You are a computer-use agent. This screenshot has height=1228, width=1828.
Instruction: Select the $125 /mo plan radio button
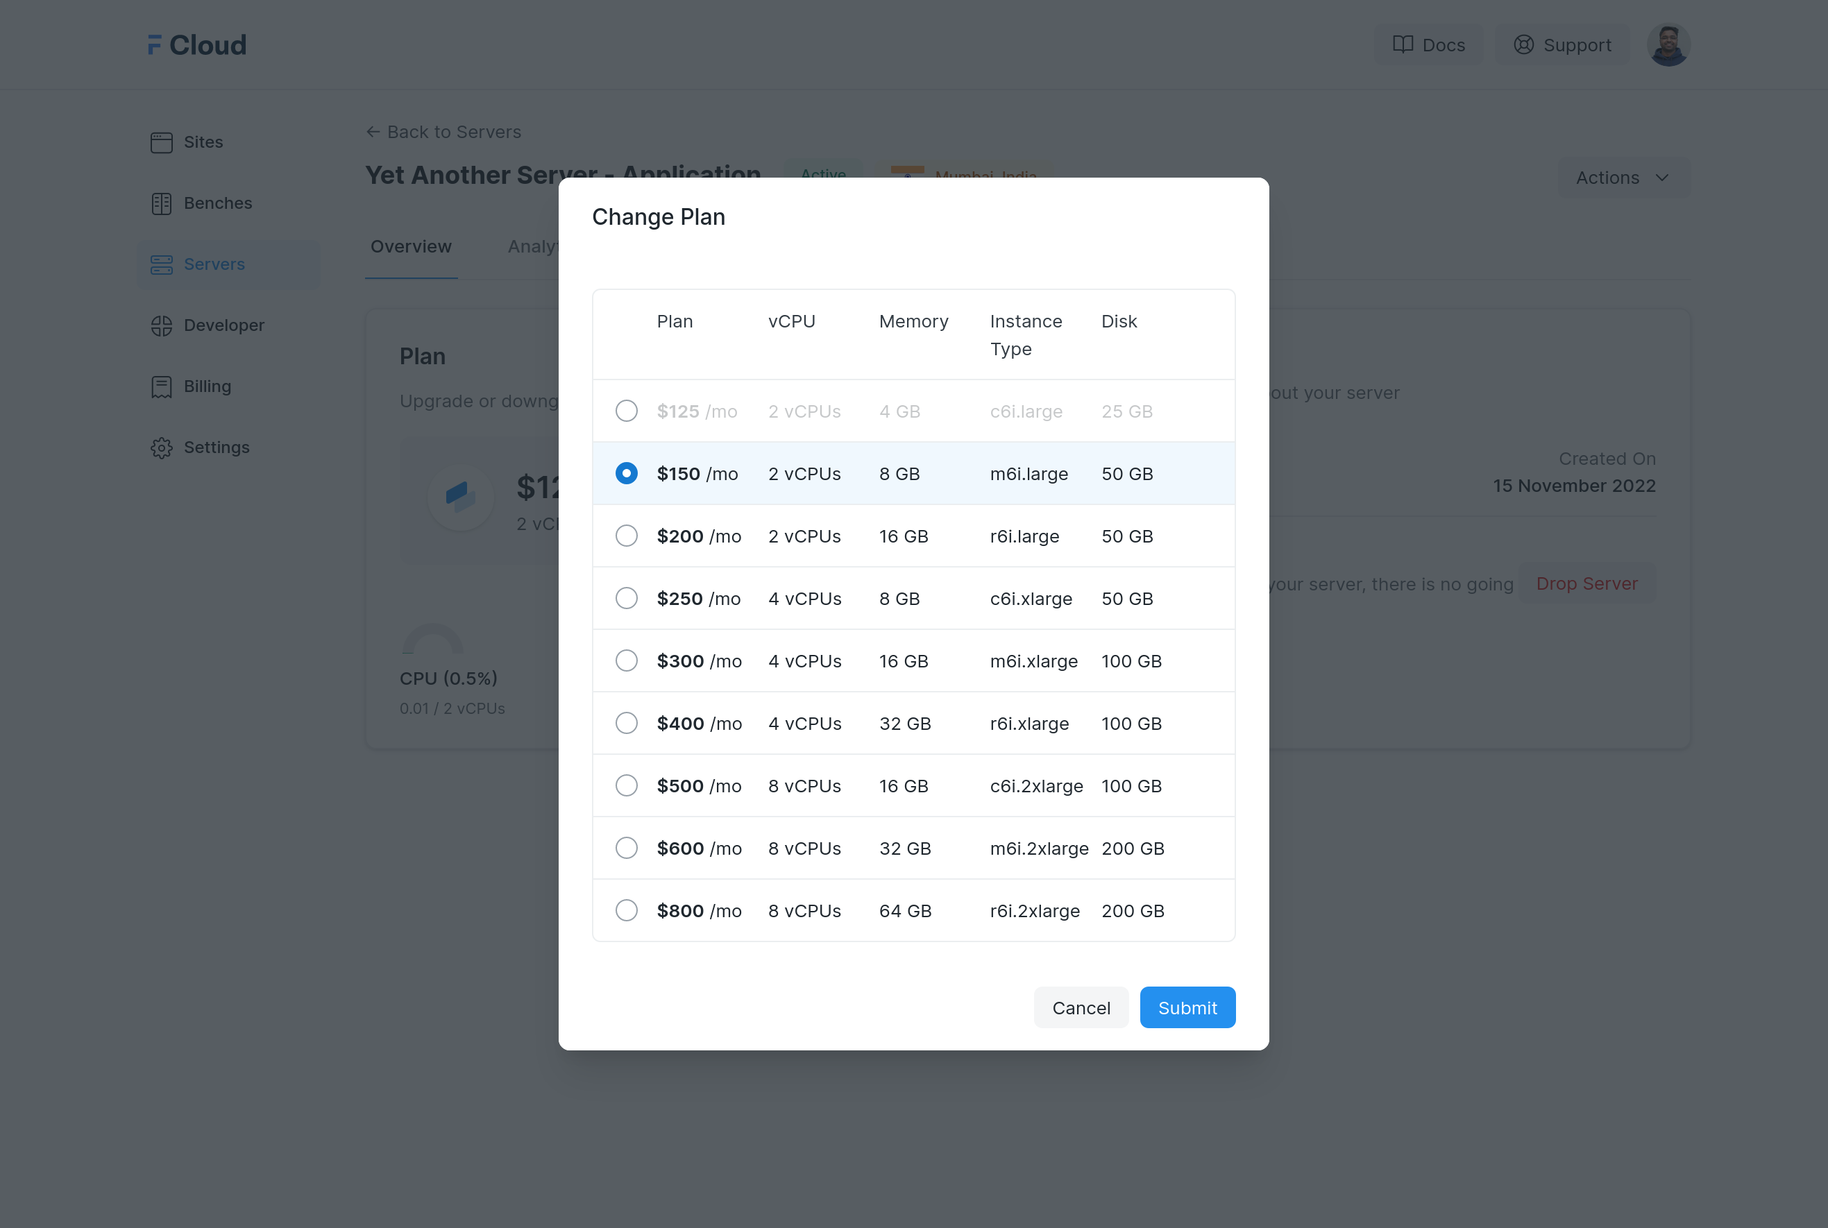pyautogui.click(x=627, y=411)
